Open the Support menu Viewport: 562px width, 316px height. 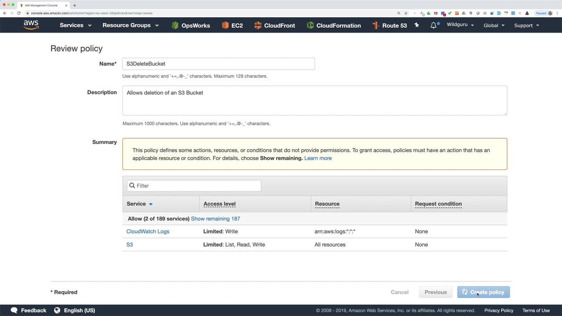pyautogui.click(x=526, y=25)
